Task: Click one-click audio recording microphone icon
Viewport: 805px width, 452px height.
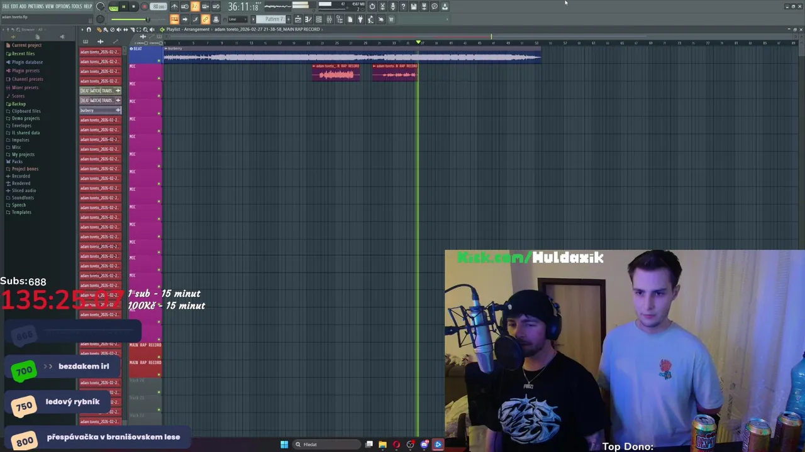Action: 393,7
